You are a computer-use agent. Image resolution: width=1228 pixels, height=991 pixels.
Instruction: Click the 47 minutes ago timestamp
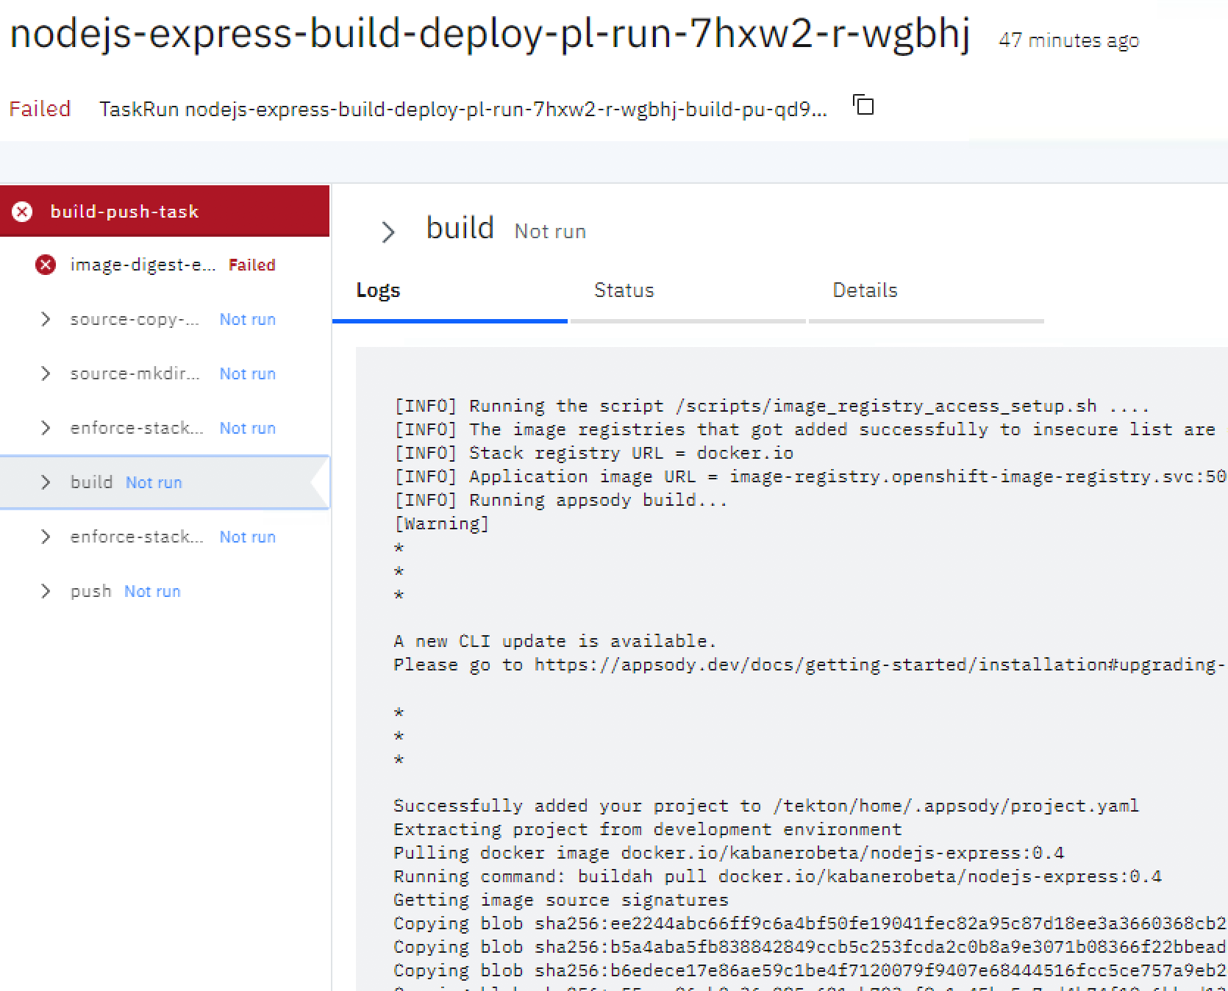pos(1067,40)
